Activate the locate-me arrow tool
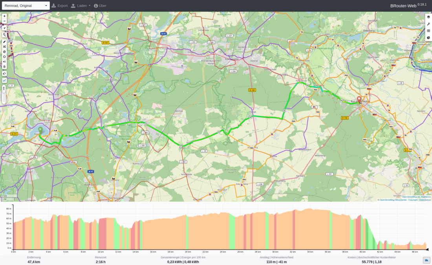This screenshot has width=432, height=265. 4,28
